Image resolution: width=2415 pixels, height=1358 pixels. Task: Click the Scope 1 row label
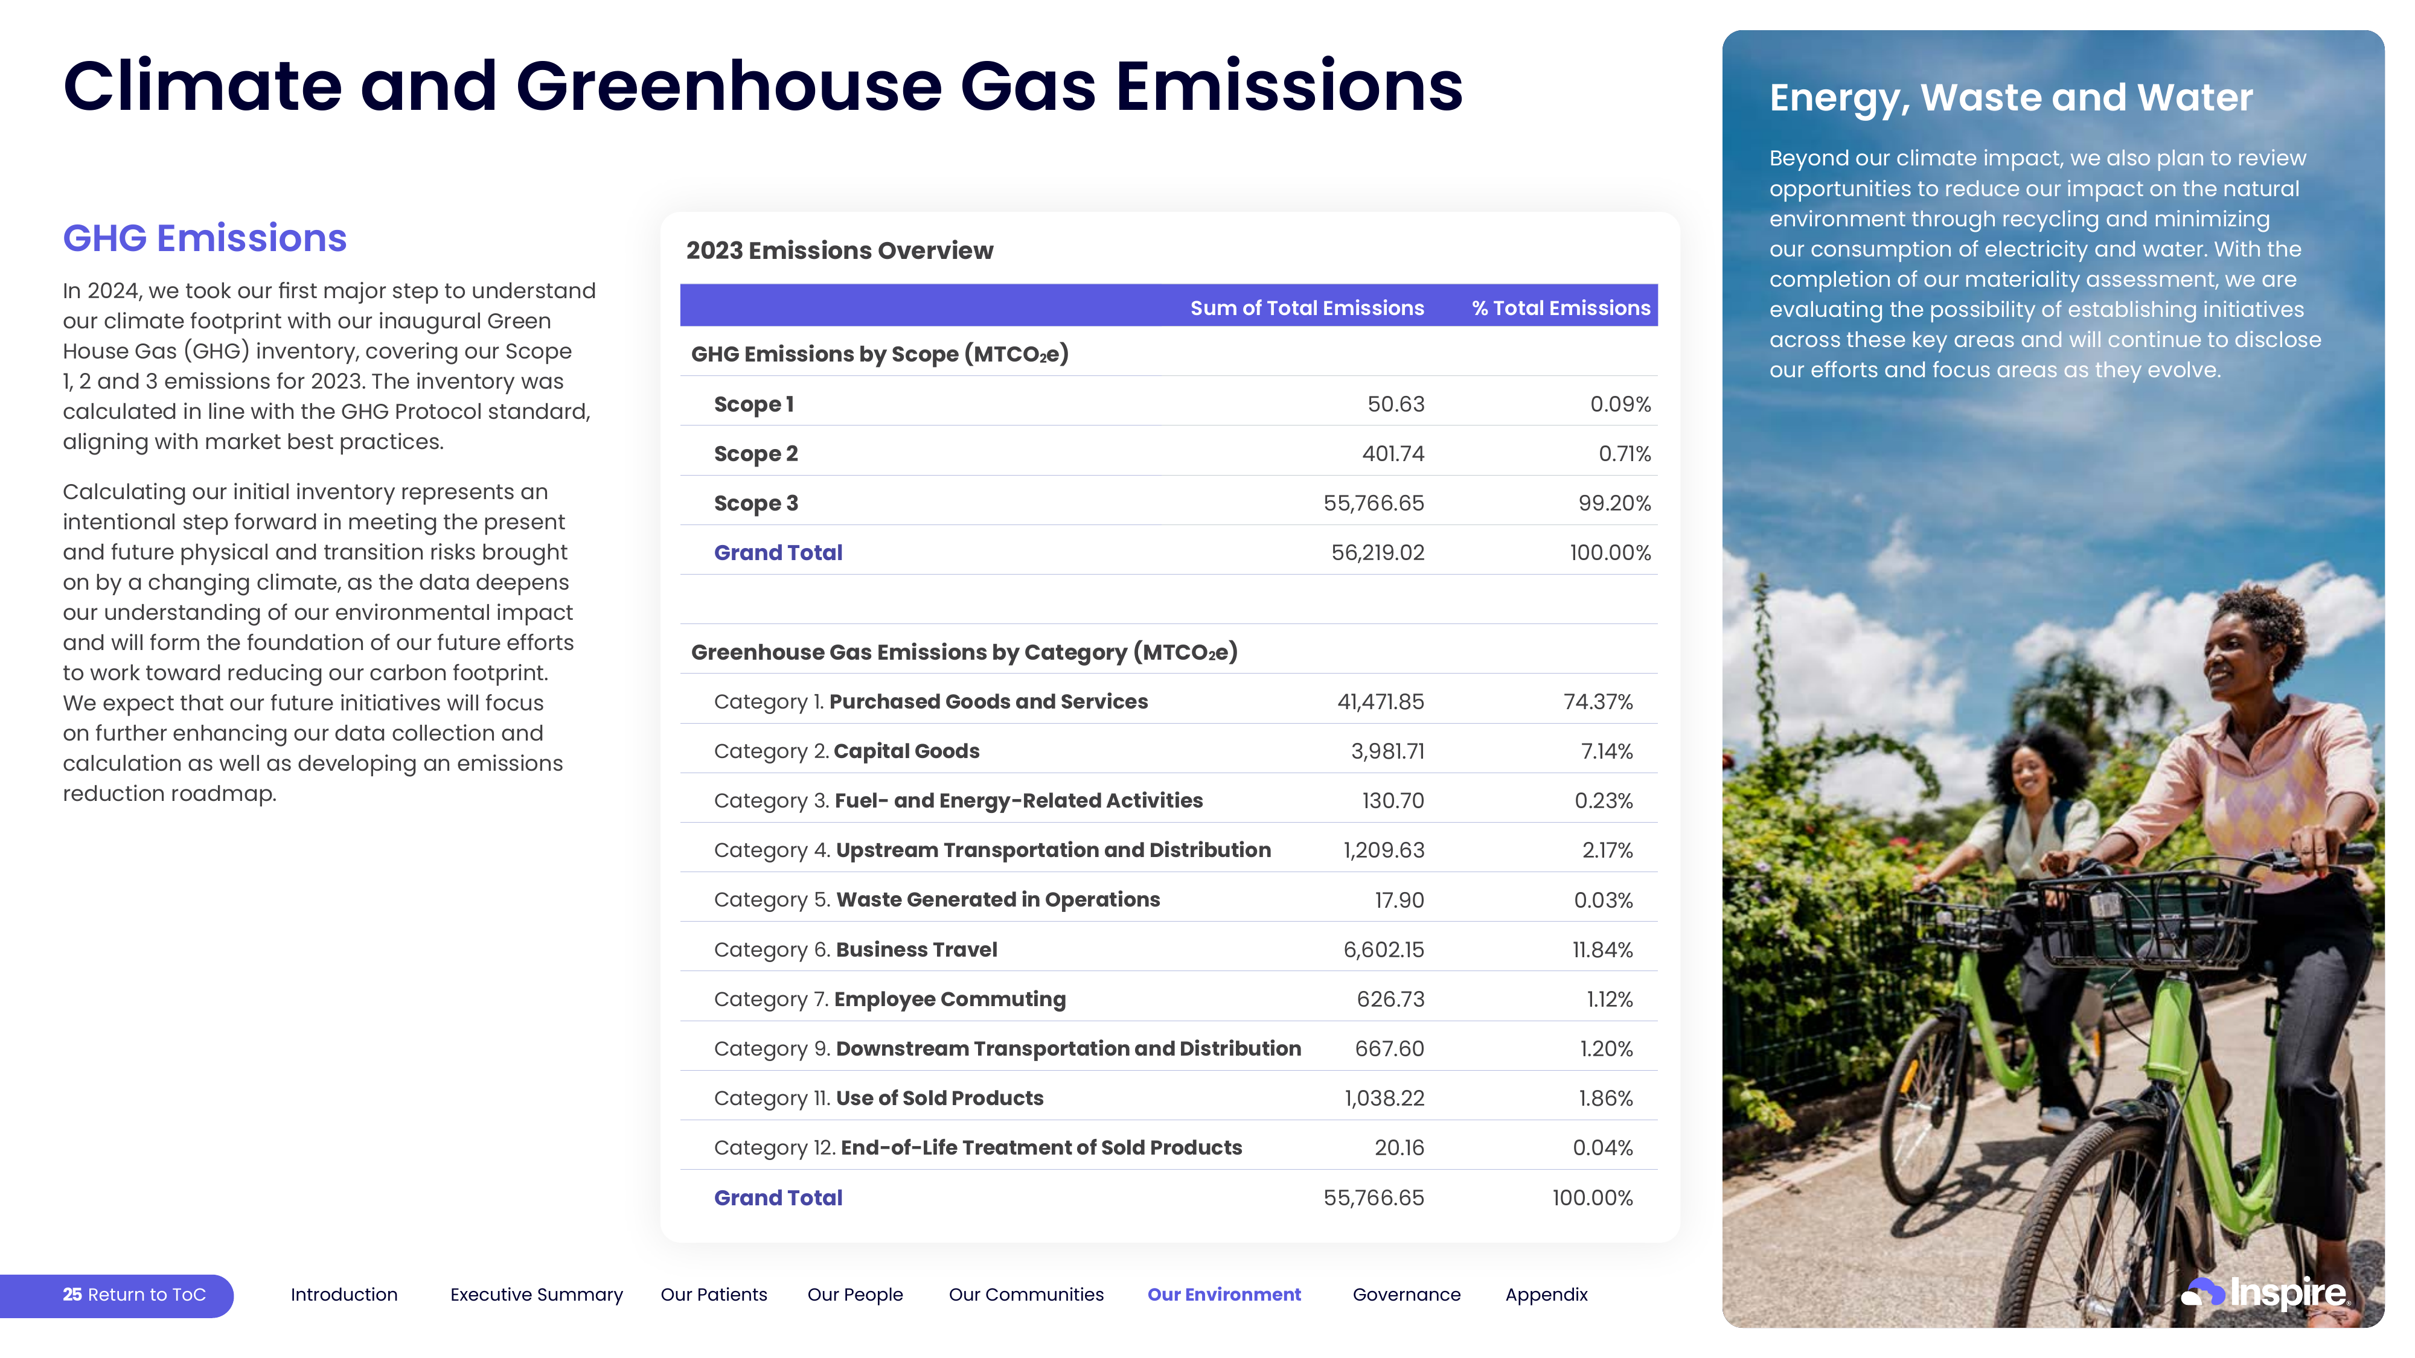pyautogui.click(x=753, y=404)
